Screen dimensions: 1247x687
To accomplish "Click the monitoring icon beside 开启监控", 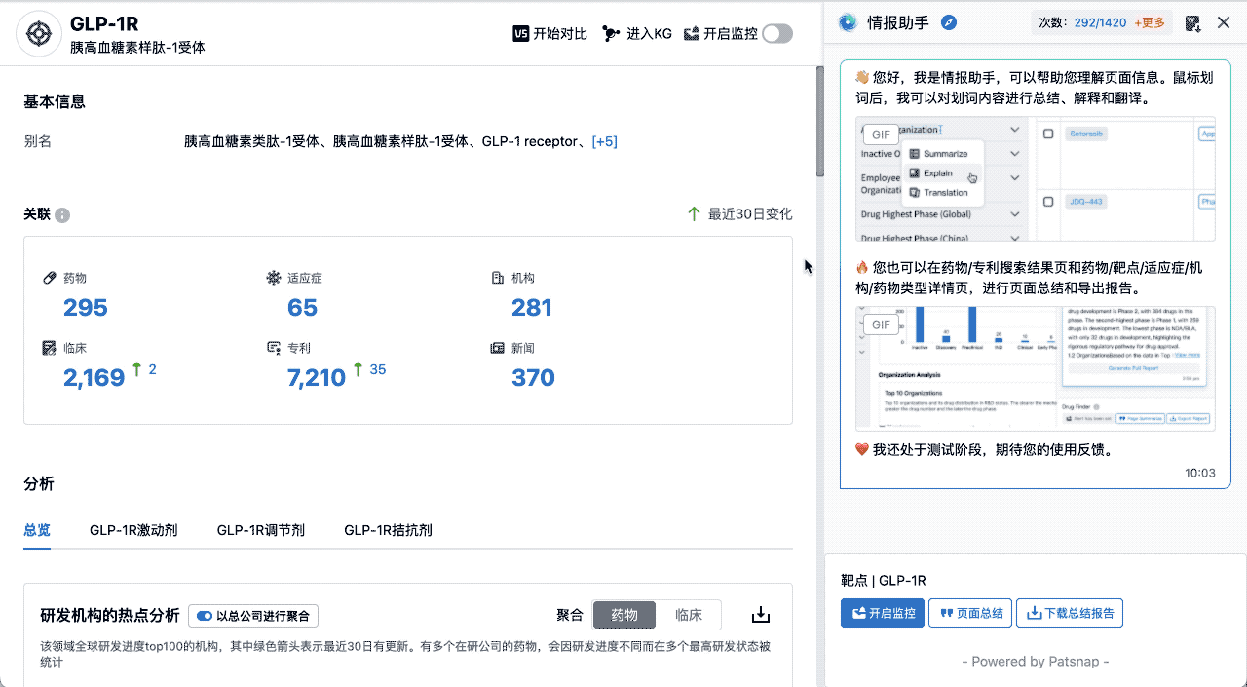I will (692, 33).
